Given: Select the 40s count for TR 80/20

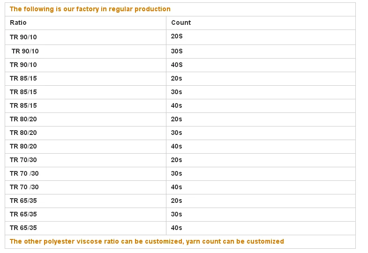Looking at the screenshot, I should click(x=177, y=146).
